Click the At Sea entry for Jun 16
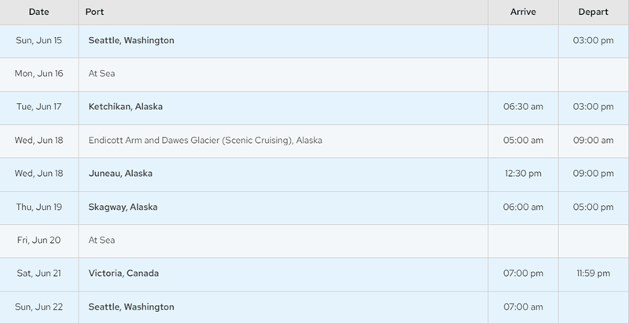 pos(102,74)
